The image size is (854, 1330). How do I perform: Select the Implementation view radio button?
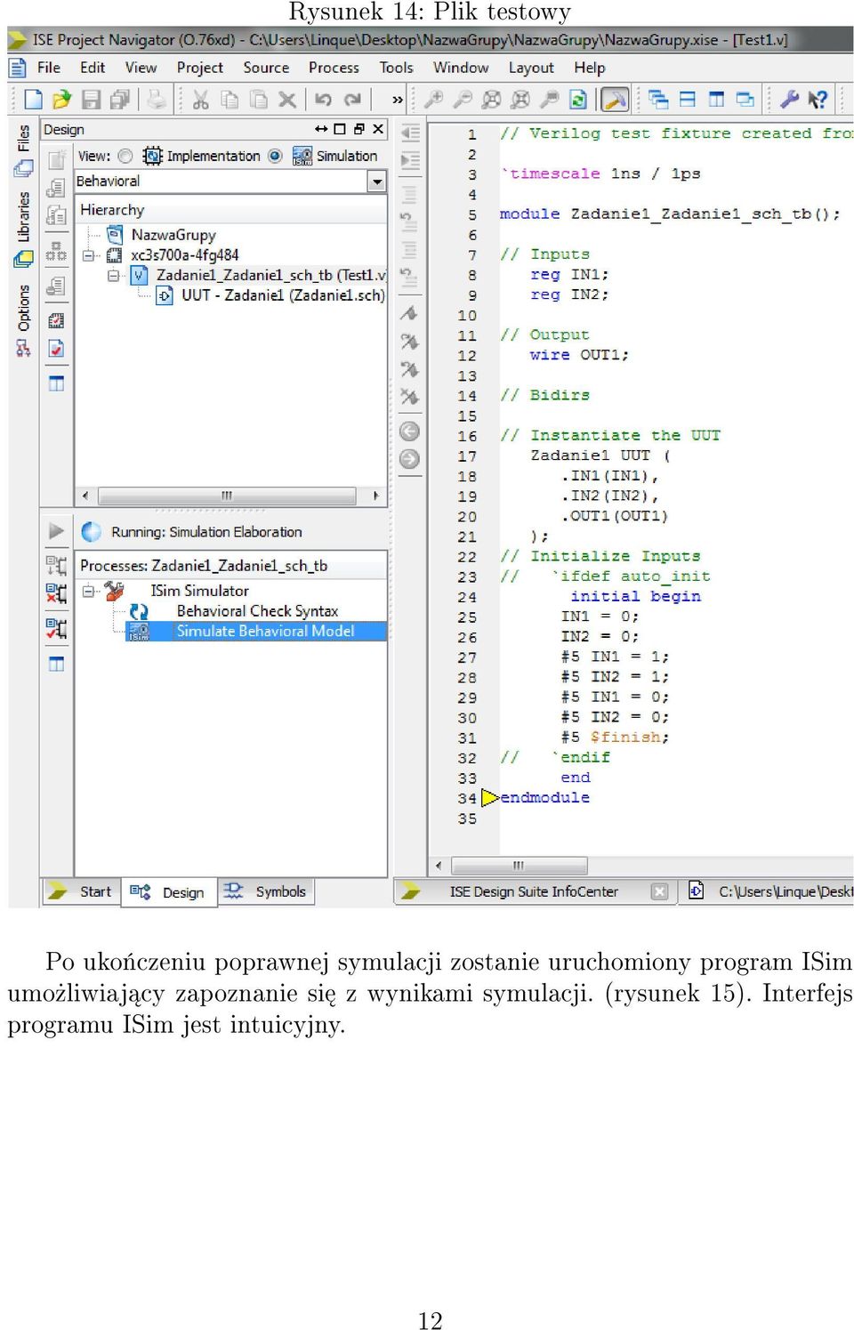click(x=125, y=156)
